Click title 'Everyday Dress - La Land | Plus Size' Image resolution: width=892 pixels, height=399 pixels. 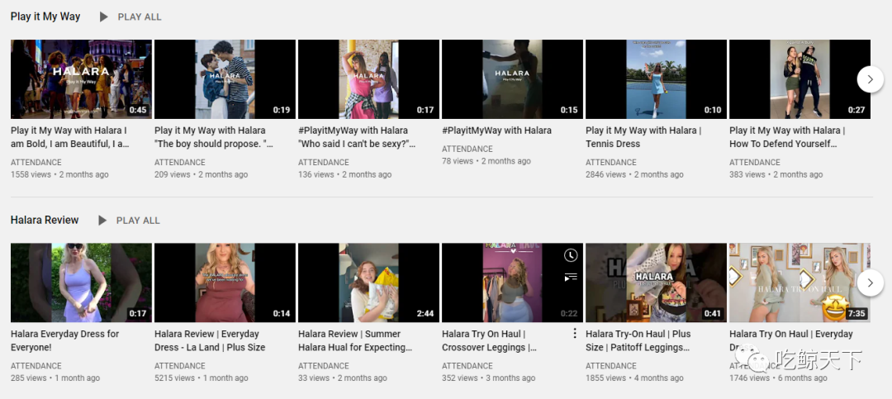tap(210, 340)
